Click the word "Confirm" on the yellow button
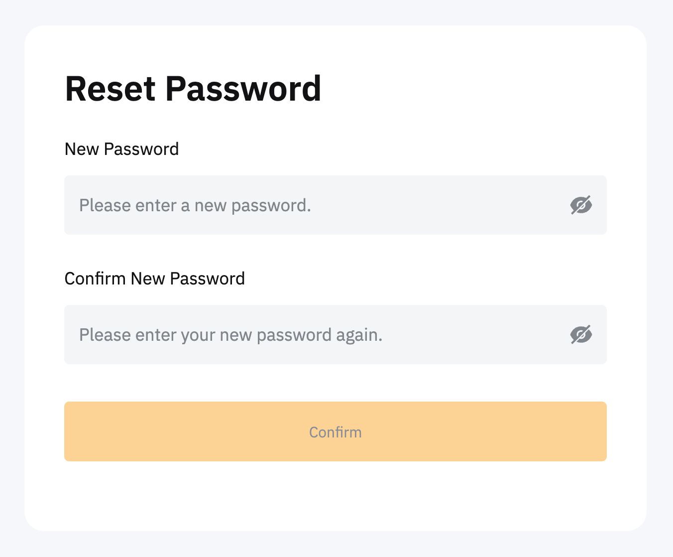The image size is (673, 557). 335,432
